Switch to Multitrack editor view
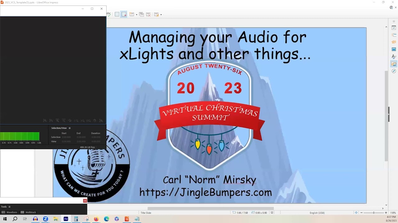398x223 pixels. click(x=28, y=212)
